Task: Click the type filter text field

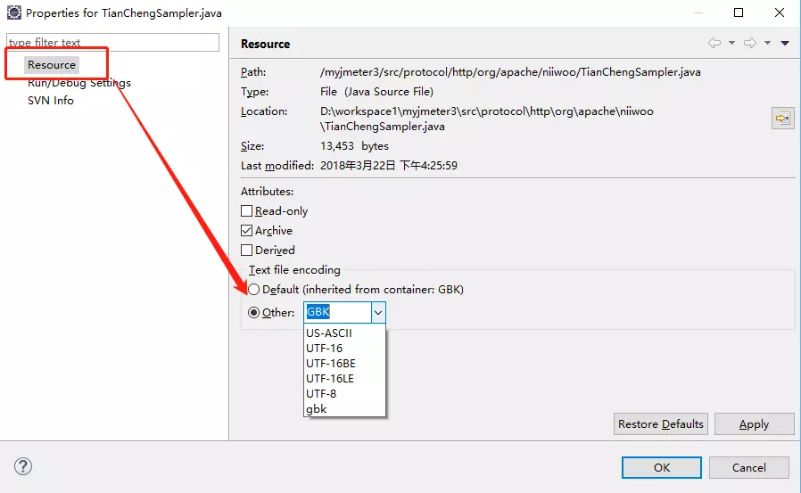Action: (113, 43)
